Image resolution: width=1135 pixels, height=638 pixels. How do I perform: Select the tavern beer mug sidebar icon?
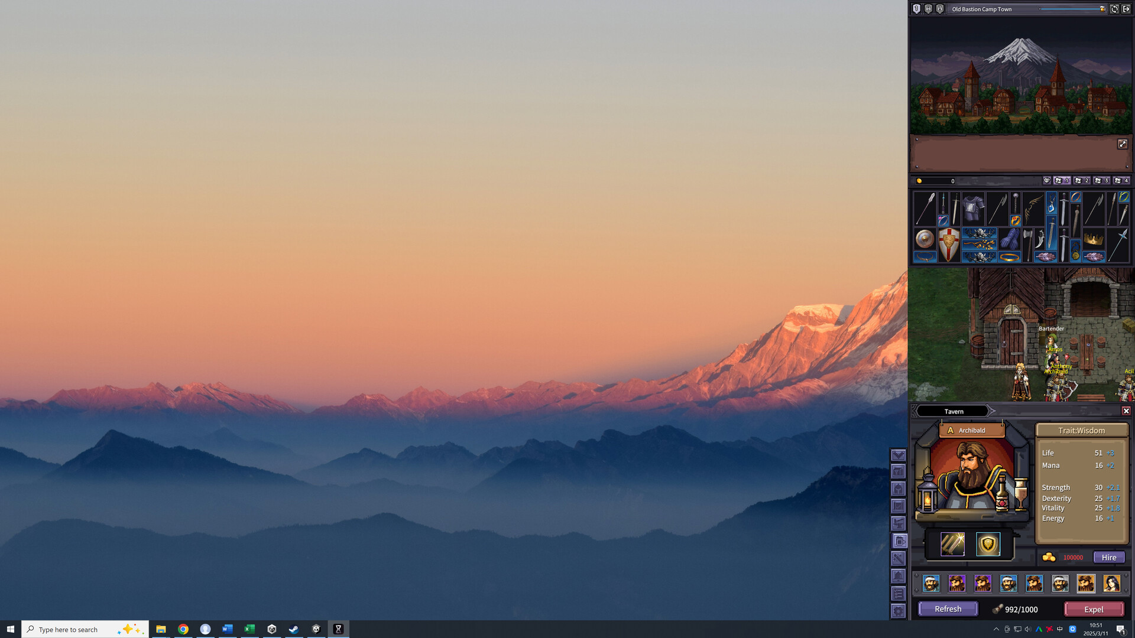(899, 541)
